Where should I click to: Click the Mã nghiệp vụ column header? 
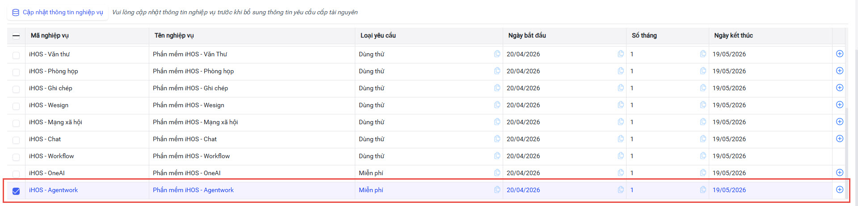pyautogui.click(x=87, y=36)
